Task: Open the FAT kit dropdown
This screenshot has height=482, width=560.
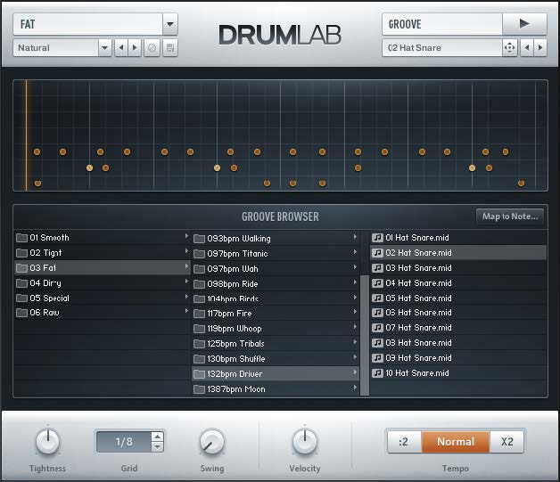Action: click(170, 24)
